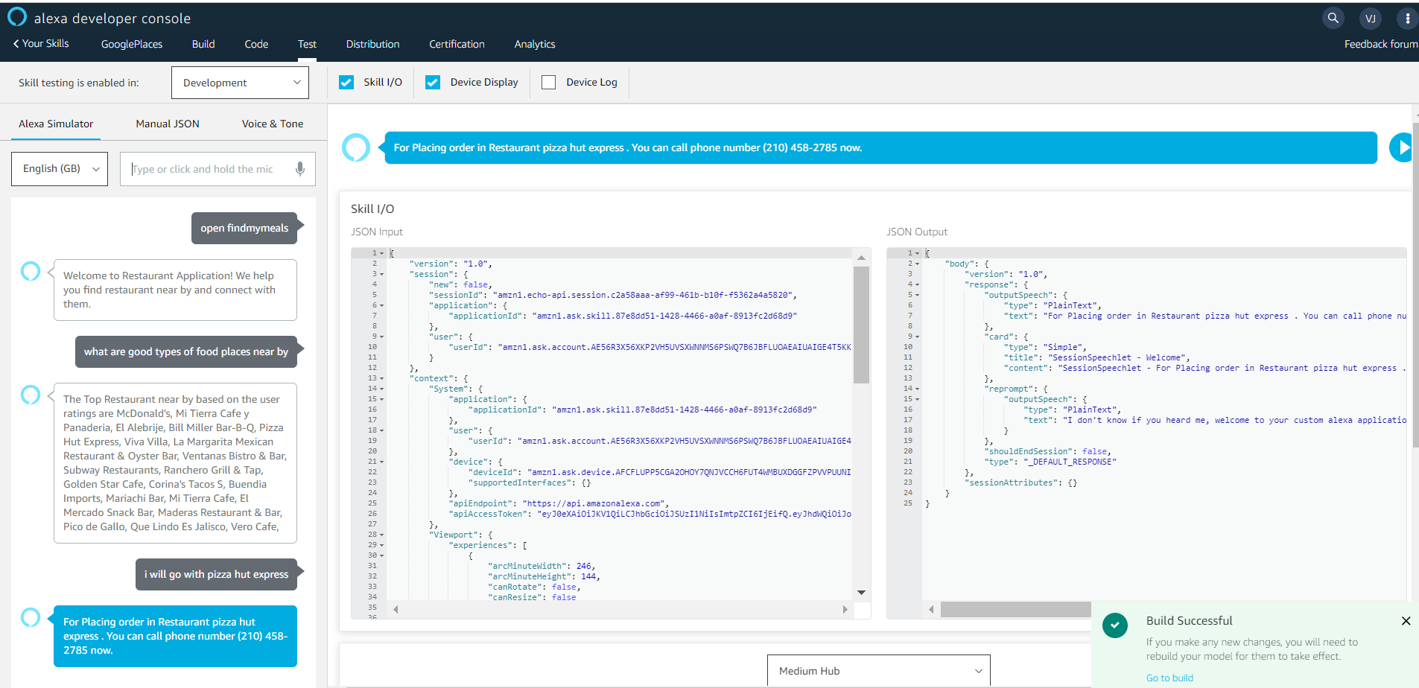Open the GooglePlaces skill tab
The image size is (1419, 688).
[132, 44]
